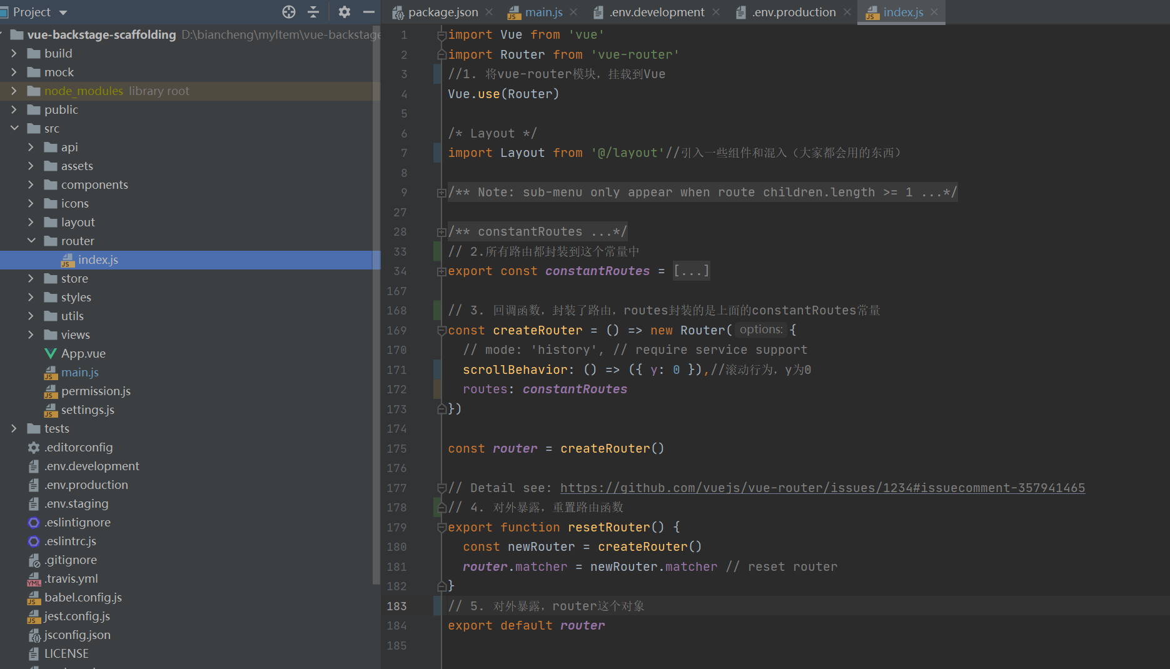Image resolution: width=1170 pixels, height=669 pixels.
Task: Open Project panel settings gear
Action: pyautogui.click(x=344, y=12)
